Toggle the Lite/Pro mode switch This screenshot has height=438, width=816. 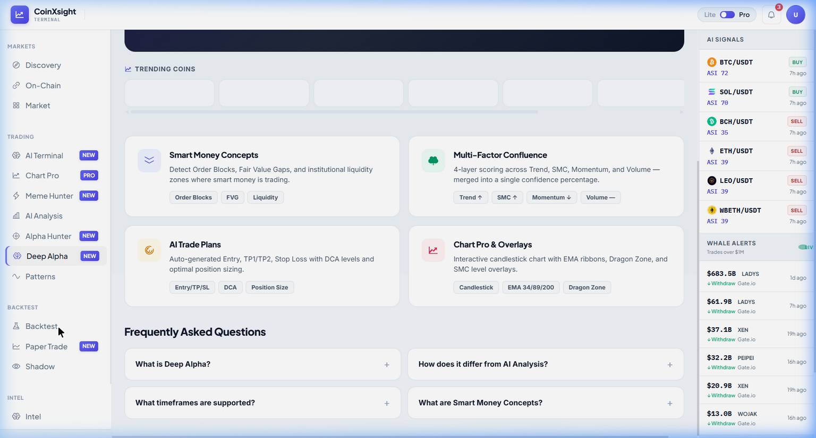(727, 15)
